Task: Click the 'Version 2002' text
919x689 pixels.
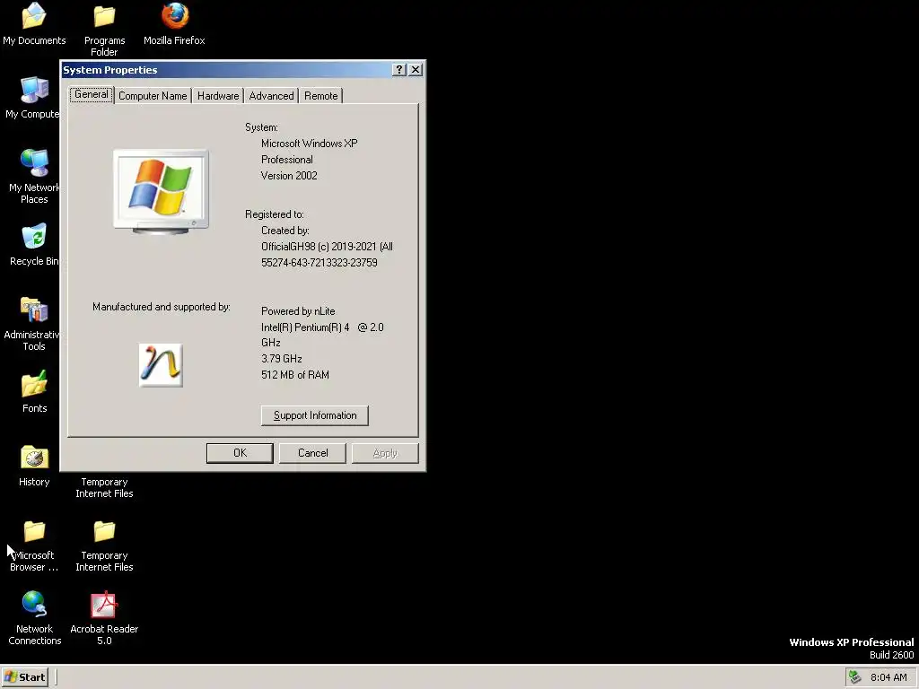Action: click(x=289, y=176)
